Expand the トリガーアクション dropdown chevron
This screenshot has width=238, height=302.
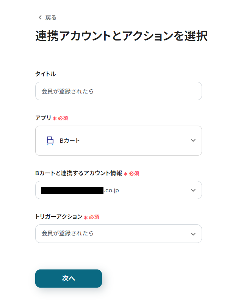(x=193, y=234)
